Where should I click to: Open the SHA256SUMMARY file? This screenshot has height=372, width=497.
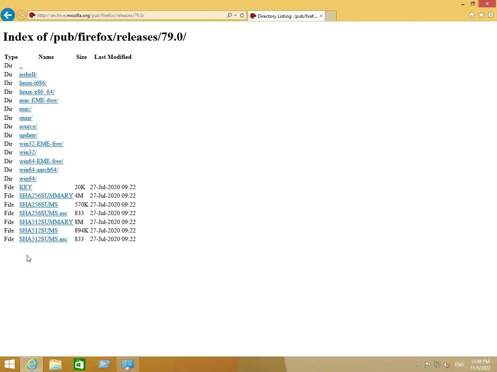[46, 196]
